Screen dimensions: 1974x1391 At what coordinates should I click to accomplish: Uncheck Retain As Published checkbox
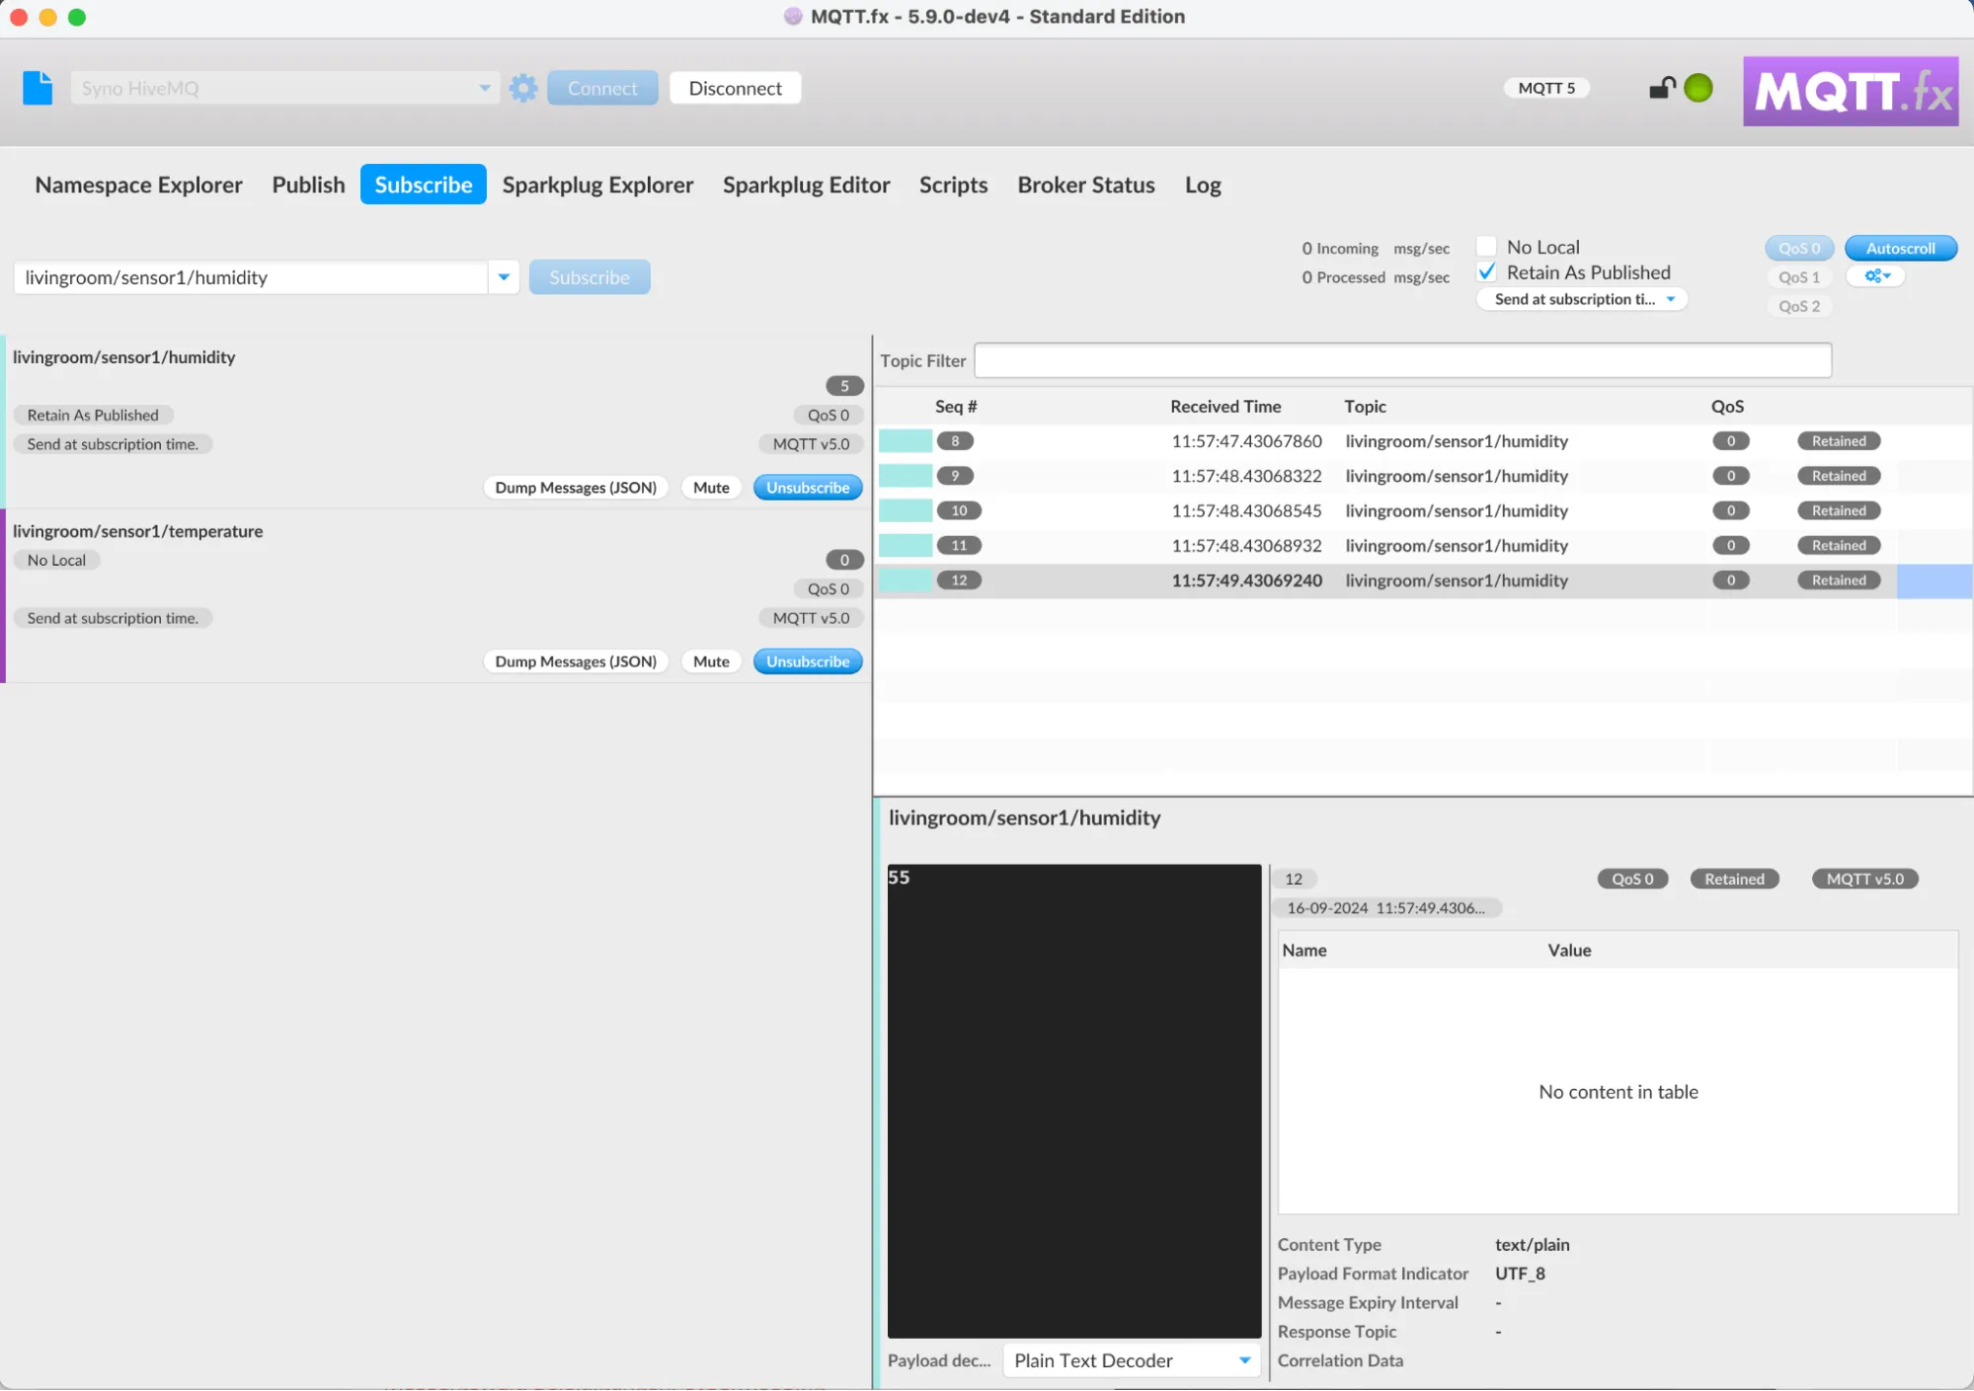tap(1486, 271)
